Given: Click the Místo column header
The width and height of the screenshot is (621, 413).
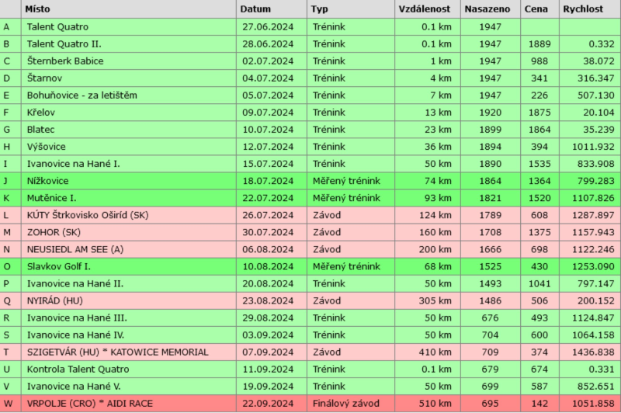Looking at the screenshot, I should tap(39, 9).
